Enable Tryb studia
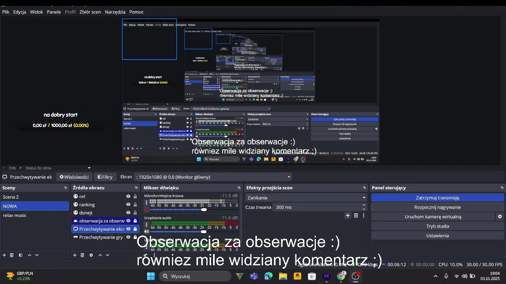This screenshot has height=284, width=506. tap(438, 226)
